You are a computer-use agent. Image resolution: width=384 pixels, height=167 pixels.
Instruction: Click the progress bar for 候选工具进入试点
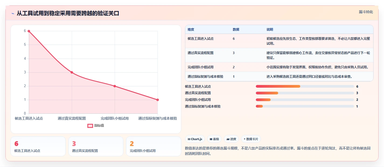[305, 86]
